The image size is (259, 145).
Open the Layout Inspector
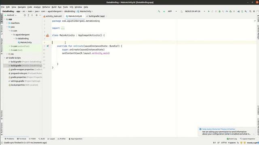(247, 139)
